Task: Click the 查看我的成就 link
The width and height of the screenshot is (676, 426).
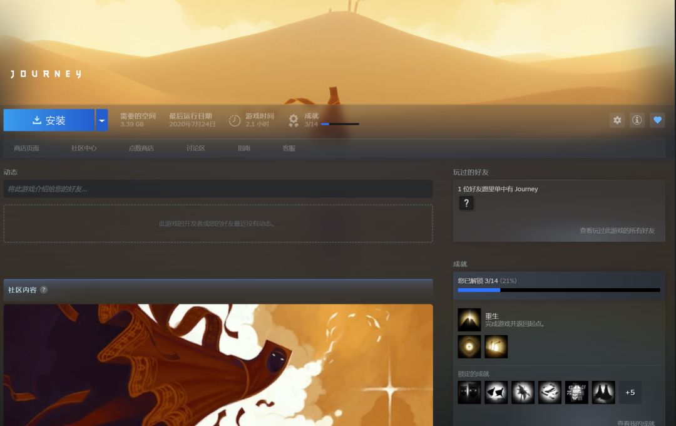Action: 635,423
